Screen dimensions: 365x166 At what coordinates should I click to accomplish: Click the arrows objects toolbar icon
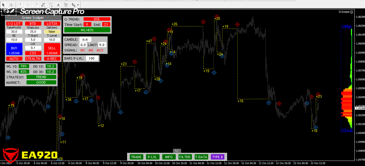click(x=74, y=5)
